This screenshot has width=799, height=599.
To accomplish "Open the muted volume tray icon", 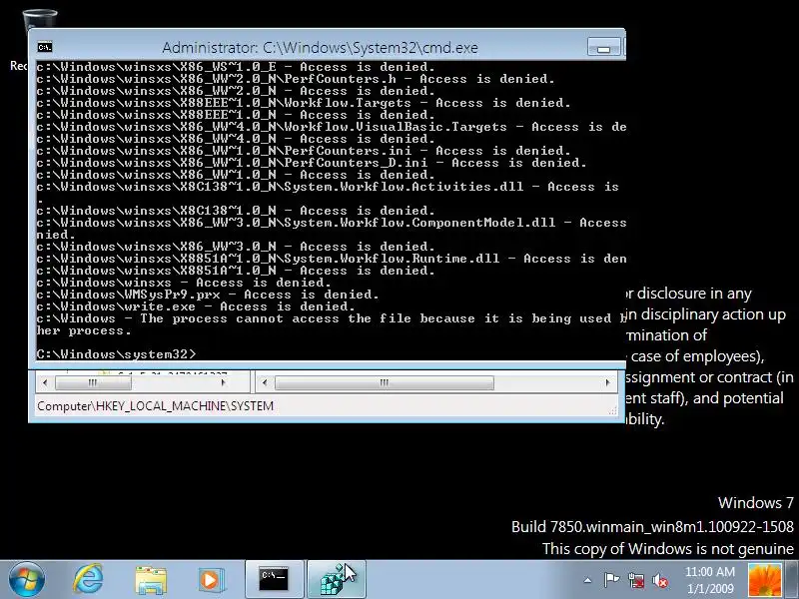I will 660,580.
